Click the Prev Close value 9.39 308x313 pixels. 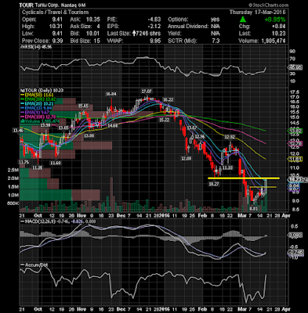[57, 41]
